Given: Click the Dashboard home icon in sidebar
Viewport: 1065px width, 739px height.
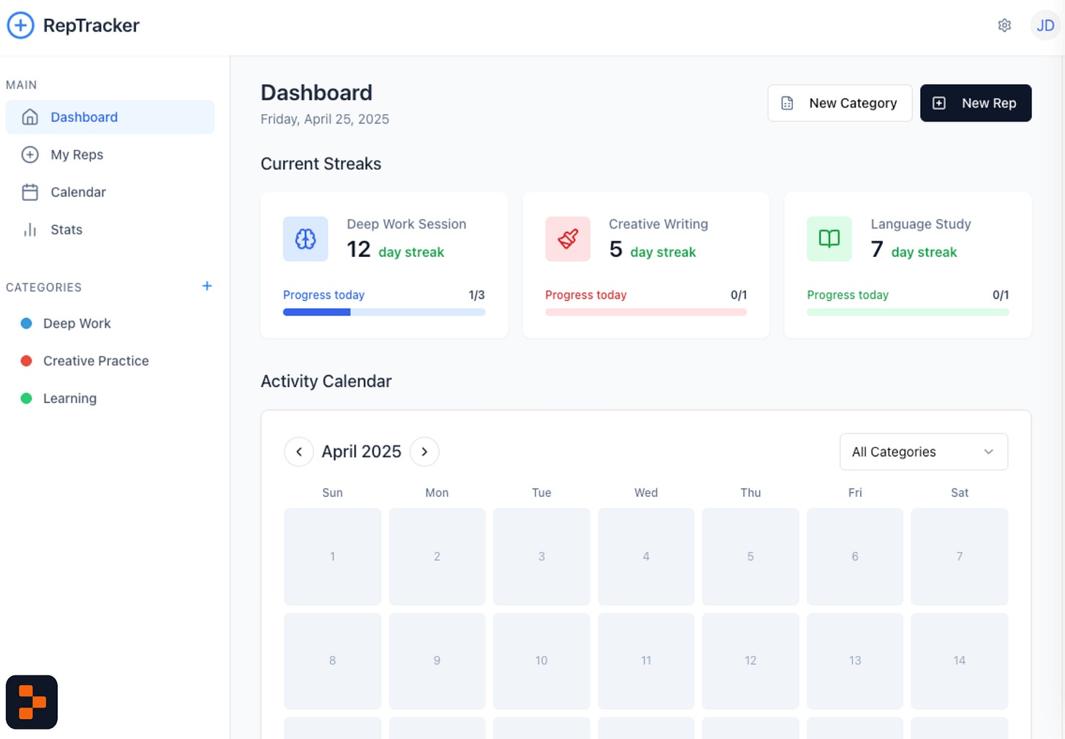Looking at the screenshot, I should click(30, 117).
